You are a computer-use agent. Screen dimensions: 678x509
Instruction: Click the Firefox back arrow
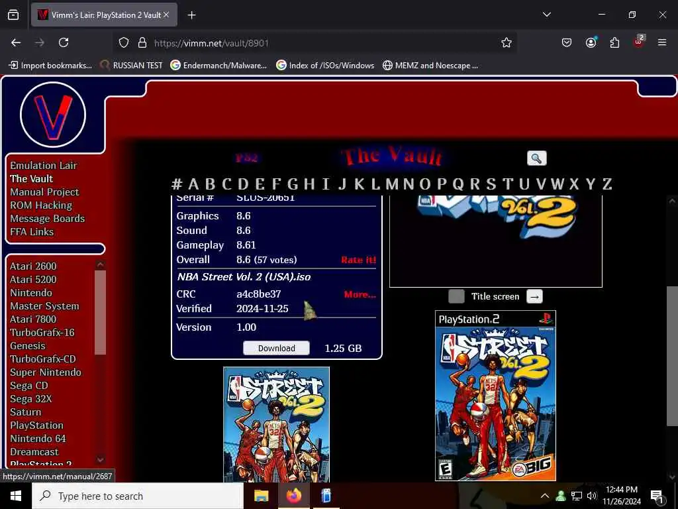[x=16, y=42]
